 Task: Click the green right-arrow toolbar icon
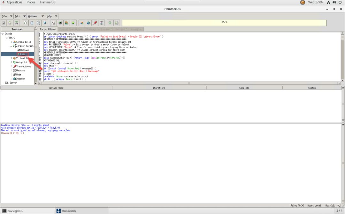[73, 23]
